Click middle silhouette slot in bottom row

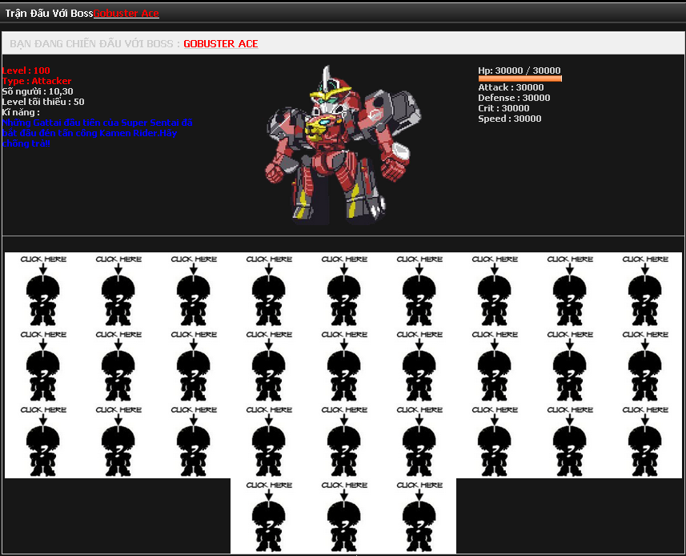344,516
